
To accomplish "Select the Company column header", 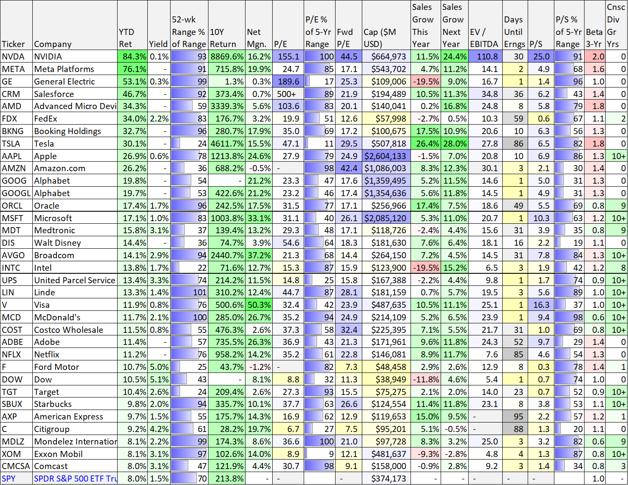I will pos(75,25).
